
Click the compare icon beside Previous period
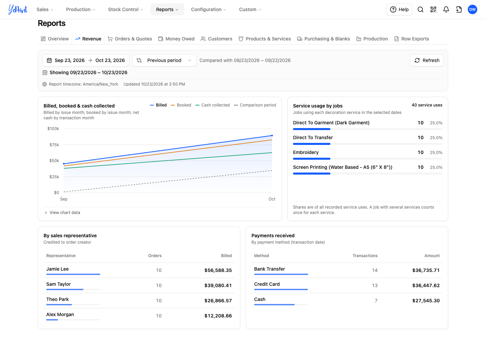pyautogui.click(x=139, y=60)
